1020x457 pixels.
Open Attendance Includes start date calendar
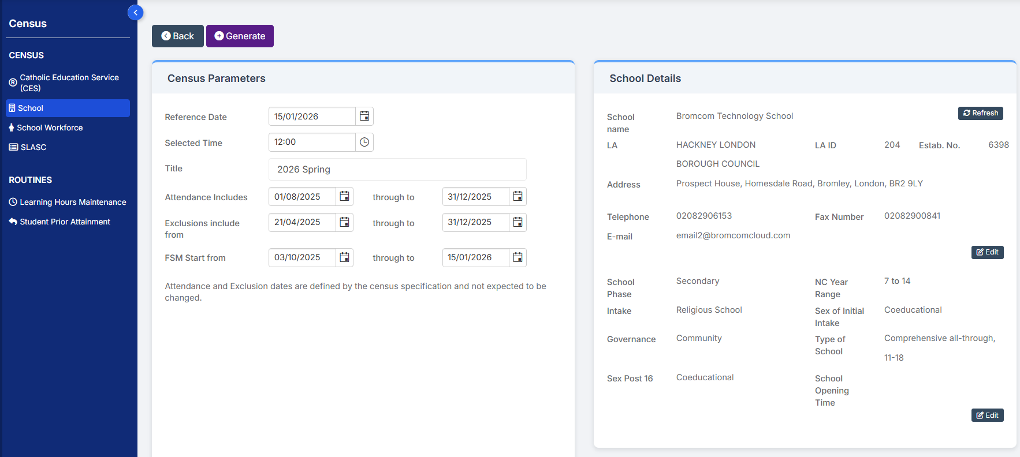click(344, 197)
